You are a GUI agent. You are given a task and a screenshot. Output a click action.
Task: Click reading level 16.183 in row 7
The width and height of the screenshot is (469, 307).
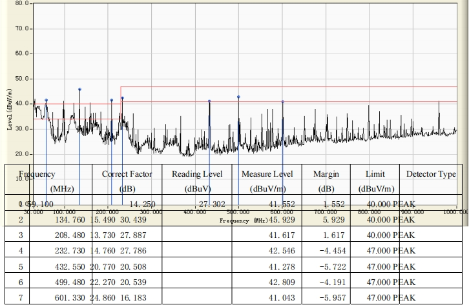pos(134,298)
